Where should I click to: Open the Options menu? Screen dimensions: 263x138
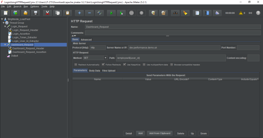[34, 6]
